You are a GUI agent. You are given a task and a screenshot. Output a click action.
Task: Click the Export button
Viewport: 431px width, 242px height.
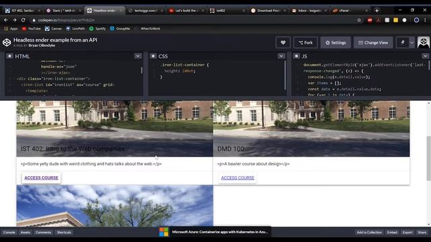pyautogui.click(x=407, y=233)
